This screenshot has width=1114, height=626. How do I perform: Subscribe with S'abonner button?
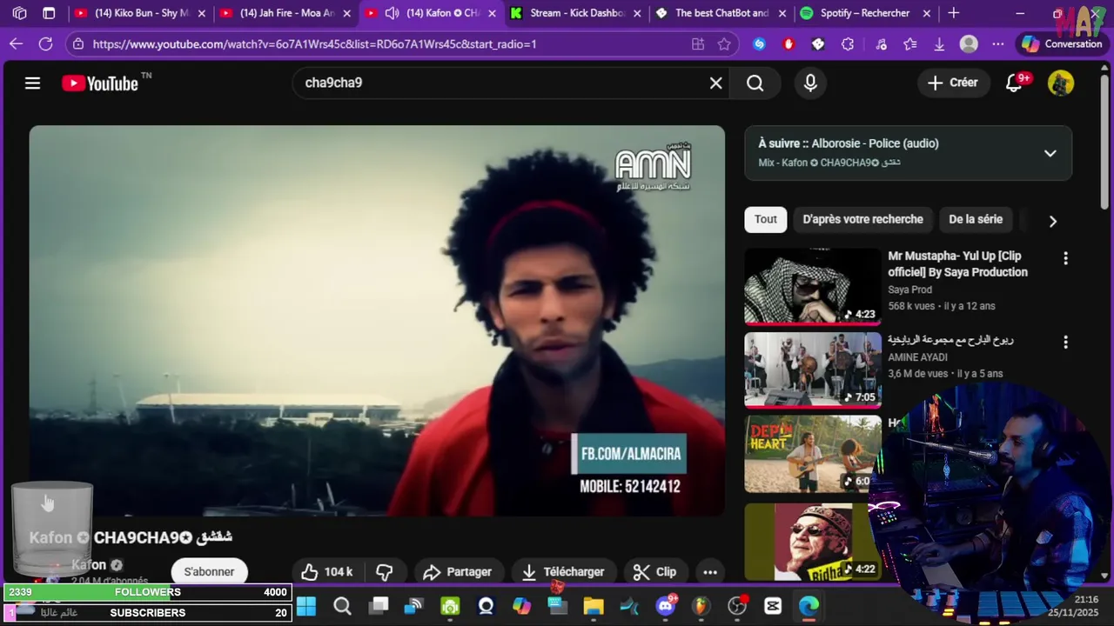[209, 571]
